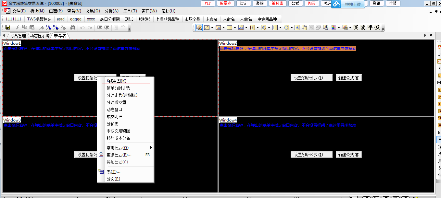Image resolution: width=441 pixels, height=198 pixels.
Task: Click the table icon beside 表(T)
Action: [101, 172]
